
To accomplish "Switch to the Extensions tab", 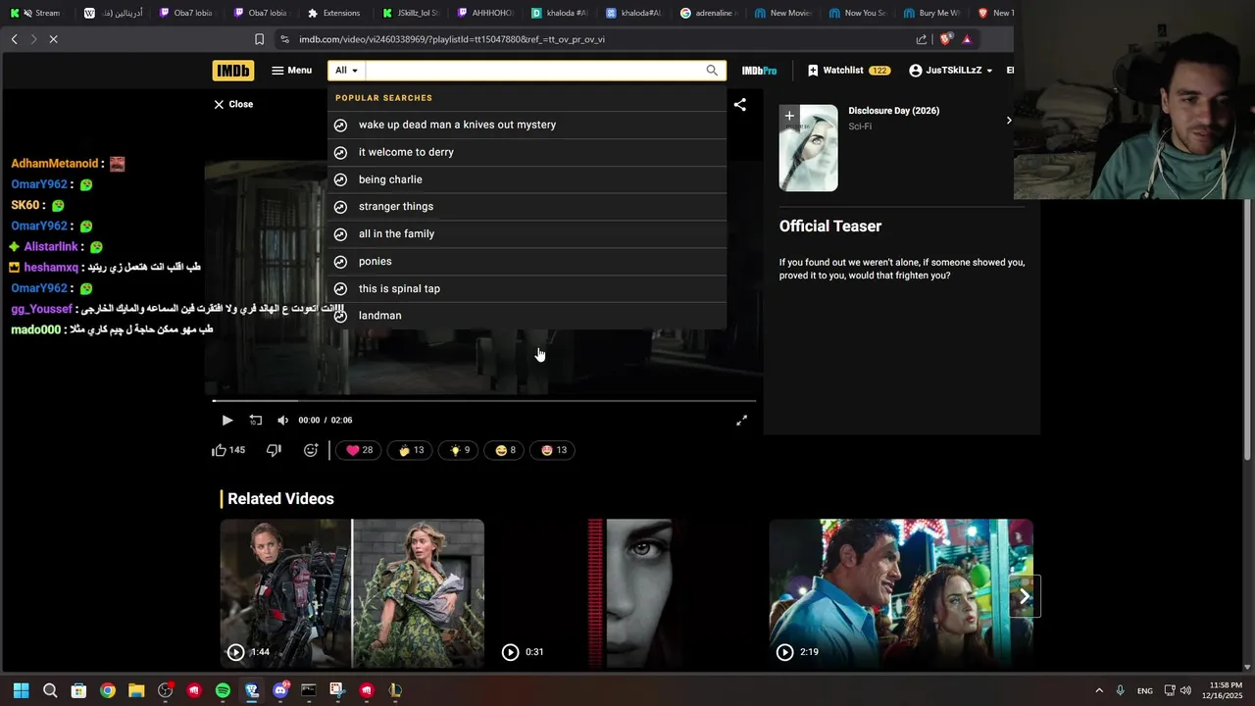I will (333, 13).
